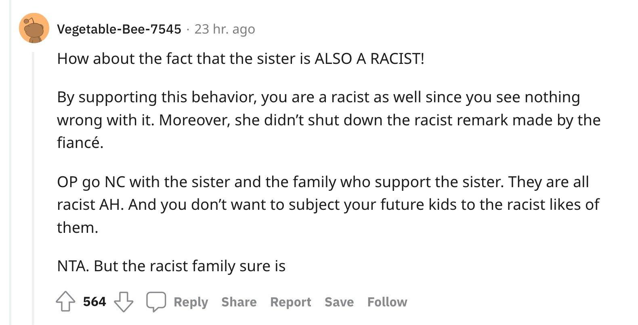Follow this comment thread

387,302
